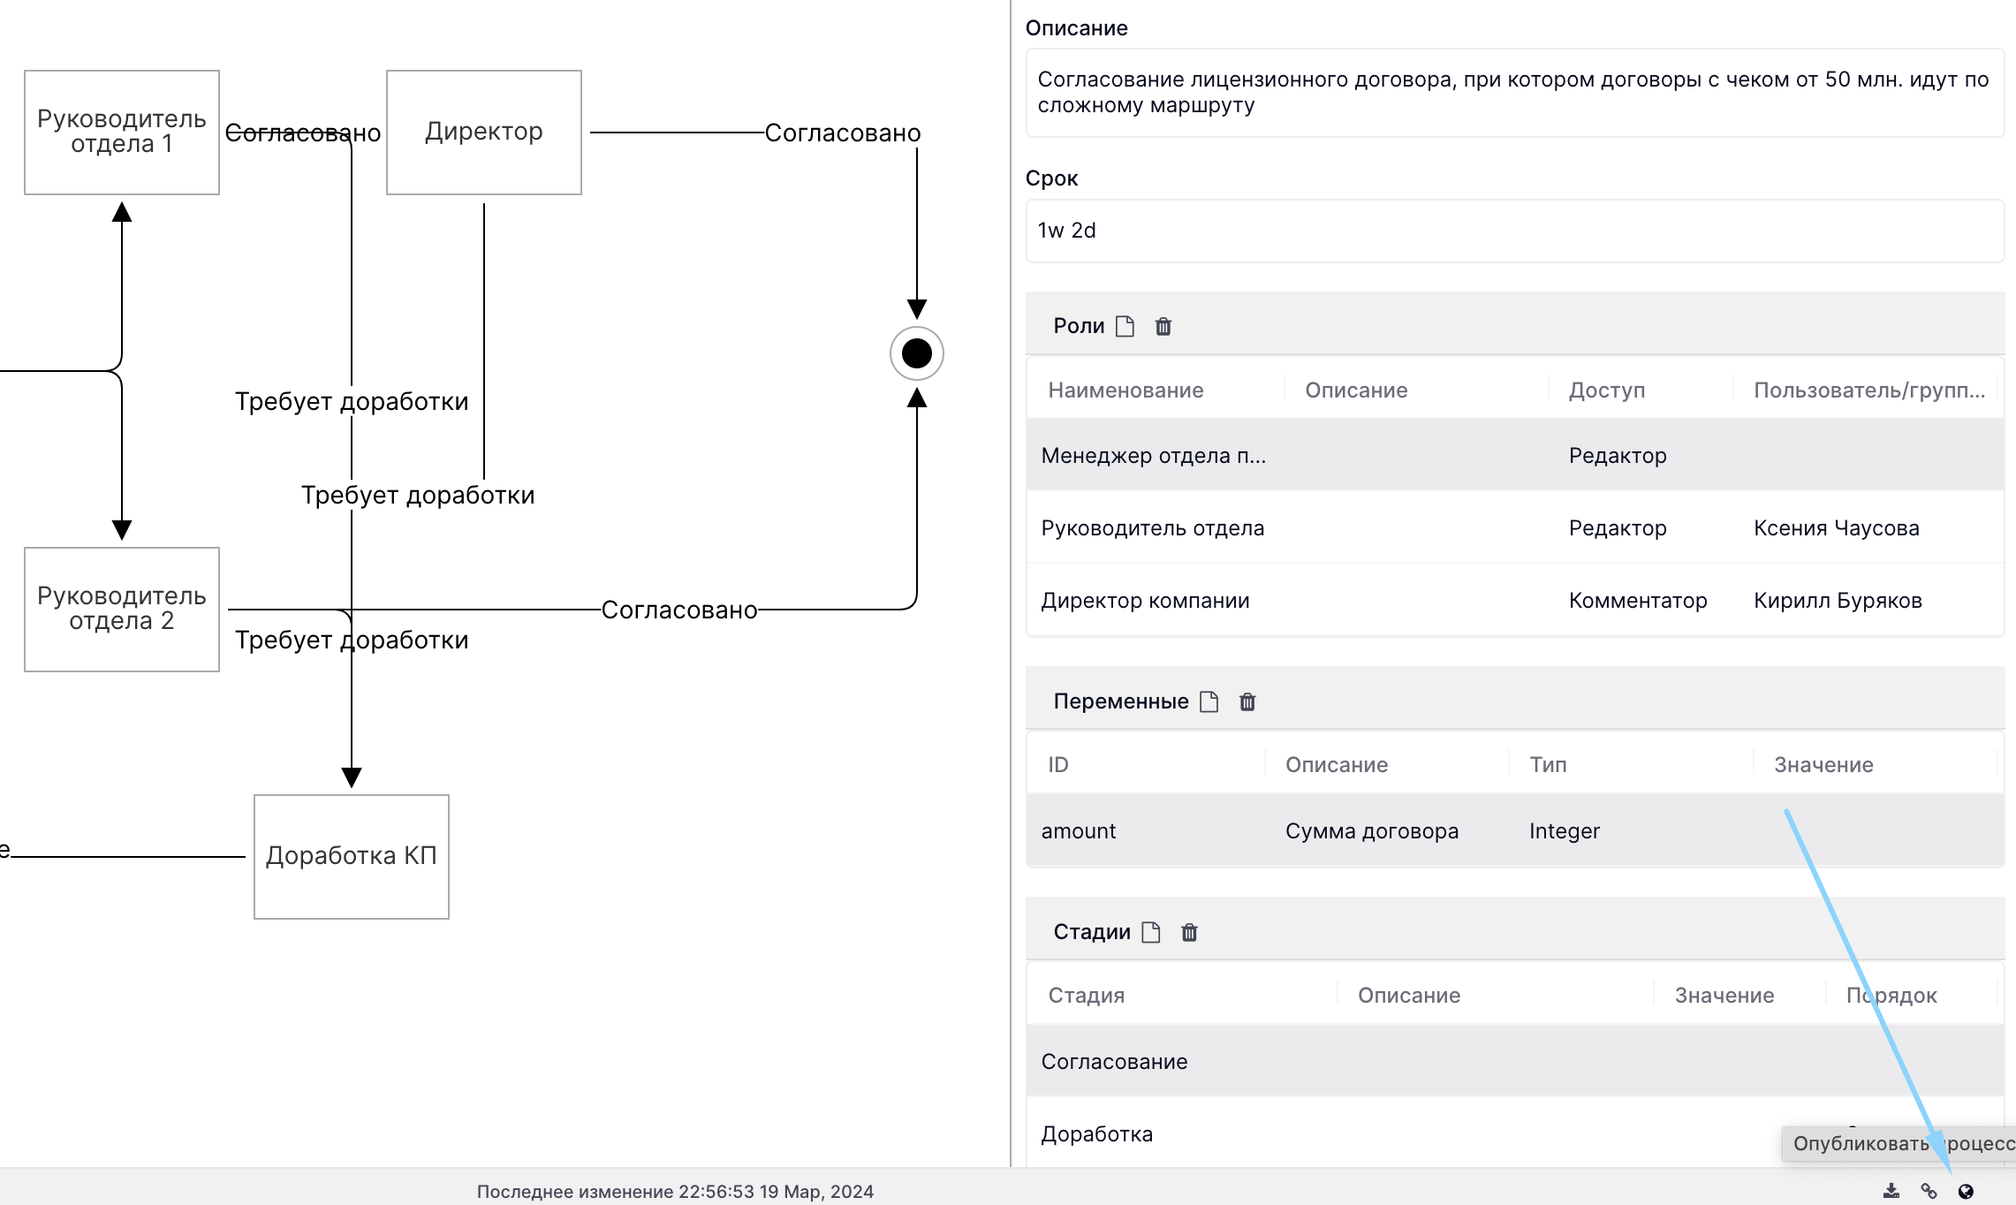This screenshot has width=2016, height=1205.
Task: Add a new role with the Роли document icon
Action: click(1125, 326)
